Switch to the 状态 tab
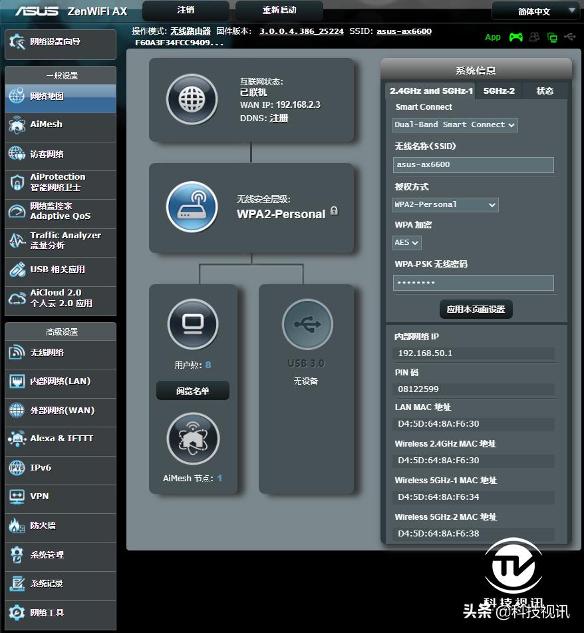584x633 pixels. click(545, 91)
